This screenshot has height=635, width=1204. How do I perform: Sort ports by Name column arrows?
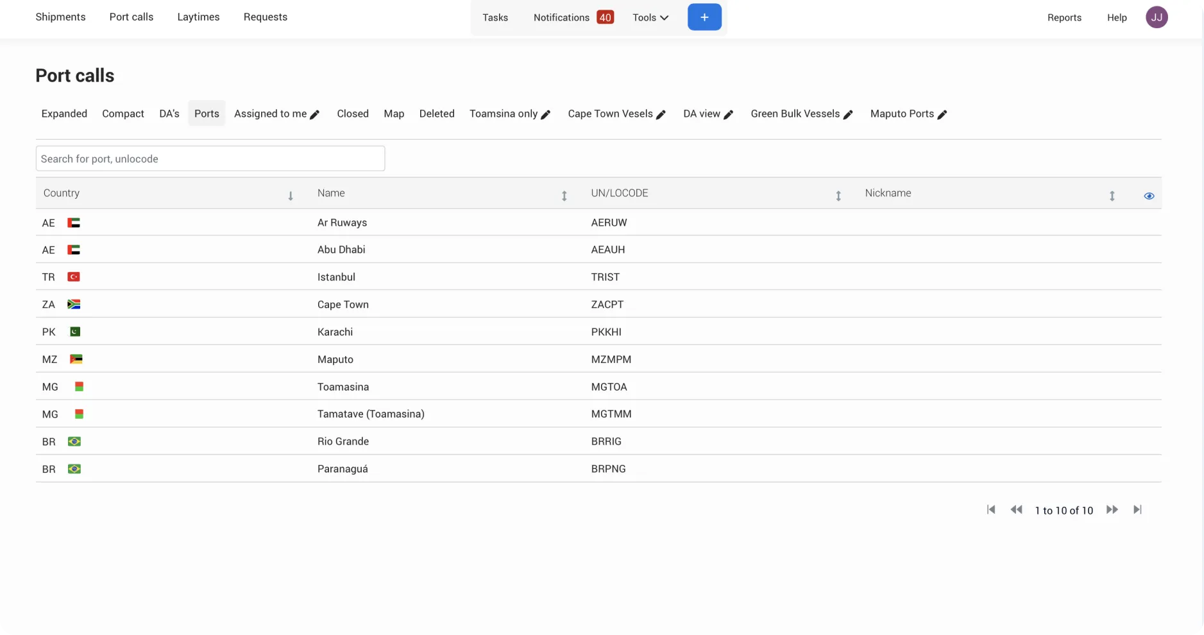pyautogui.click(x=564, y=196)
